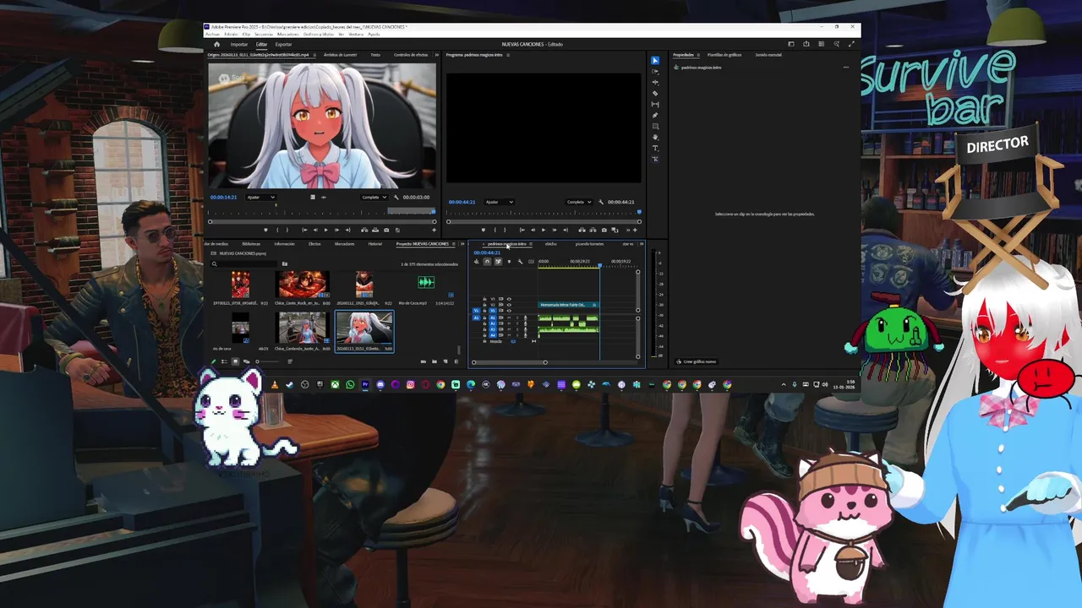Open Efectos tab in project panel
This screenshot has height=608, width=1082.
(314, 244)
